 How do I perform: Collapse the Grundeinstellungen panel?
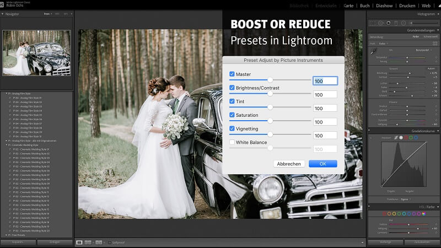coord(438,30)
